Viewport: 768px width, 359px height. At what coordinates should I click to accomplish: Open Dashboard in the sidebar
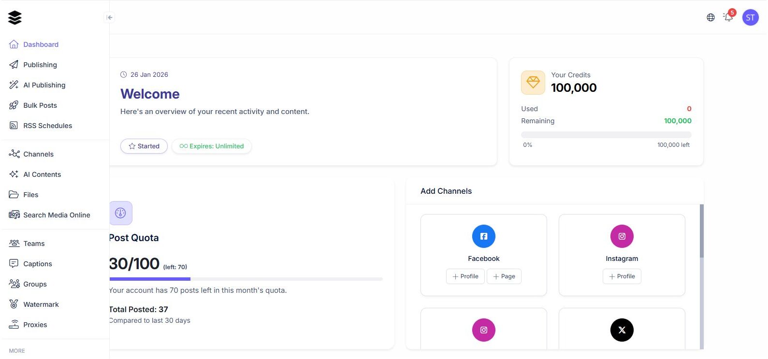click(x=41, y=44)
